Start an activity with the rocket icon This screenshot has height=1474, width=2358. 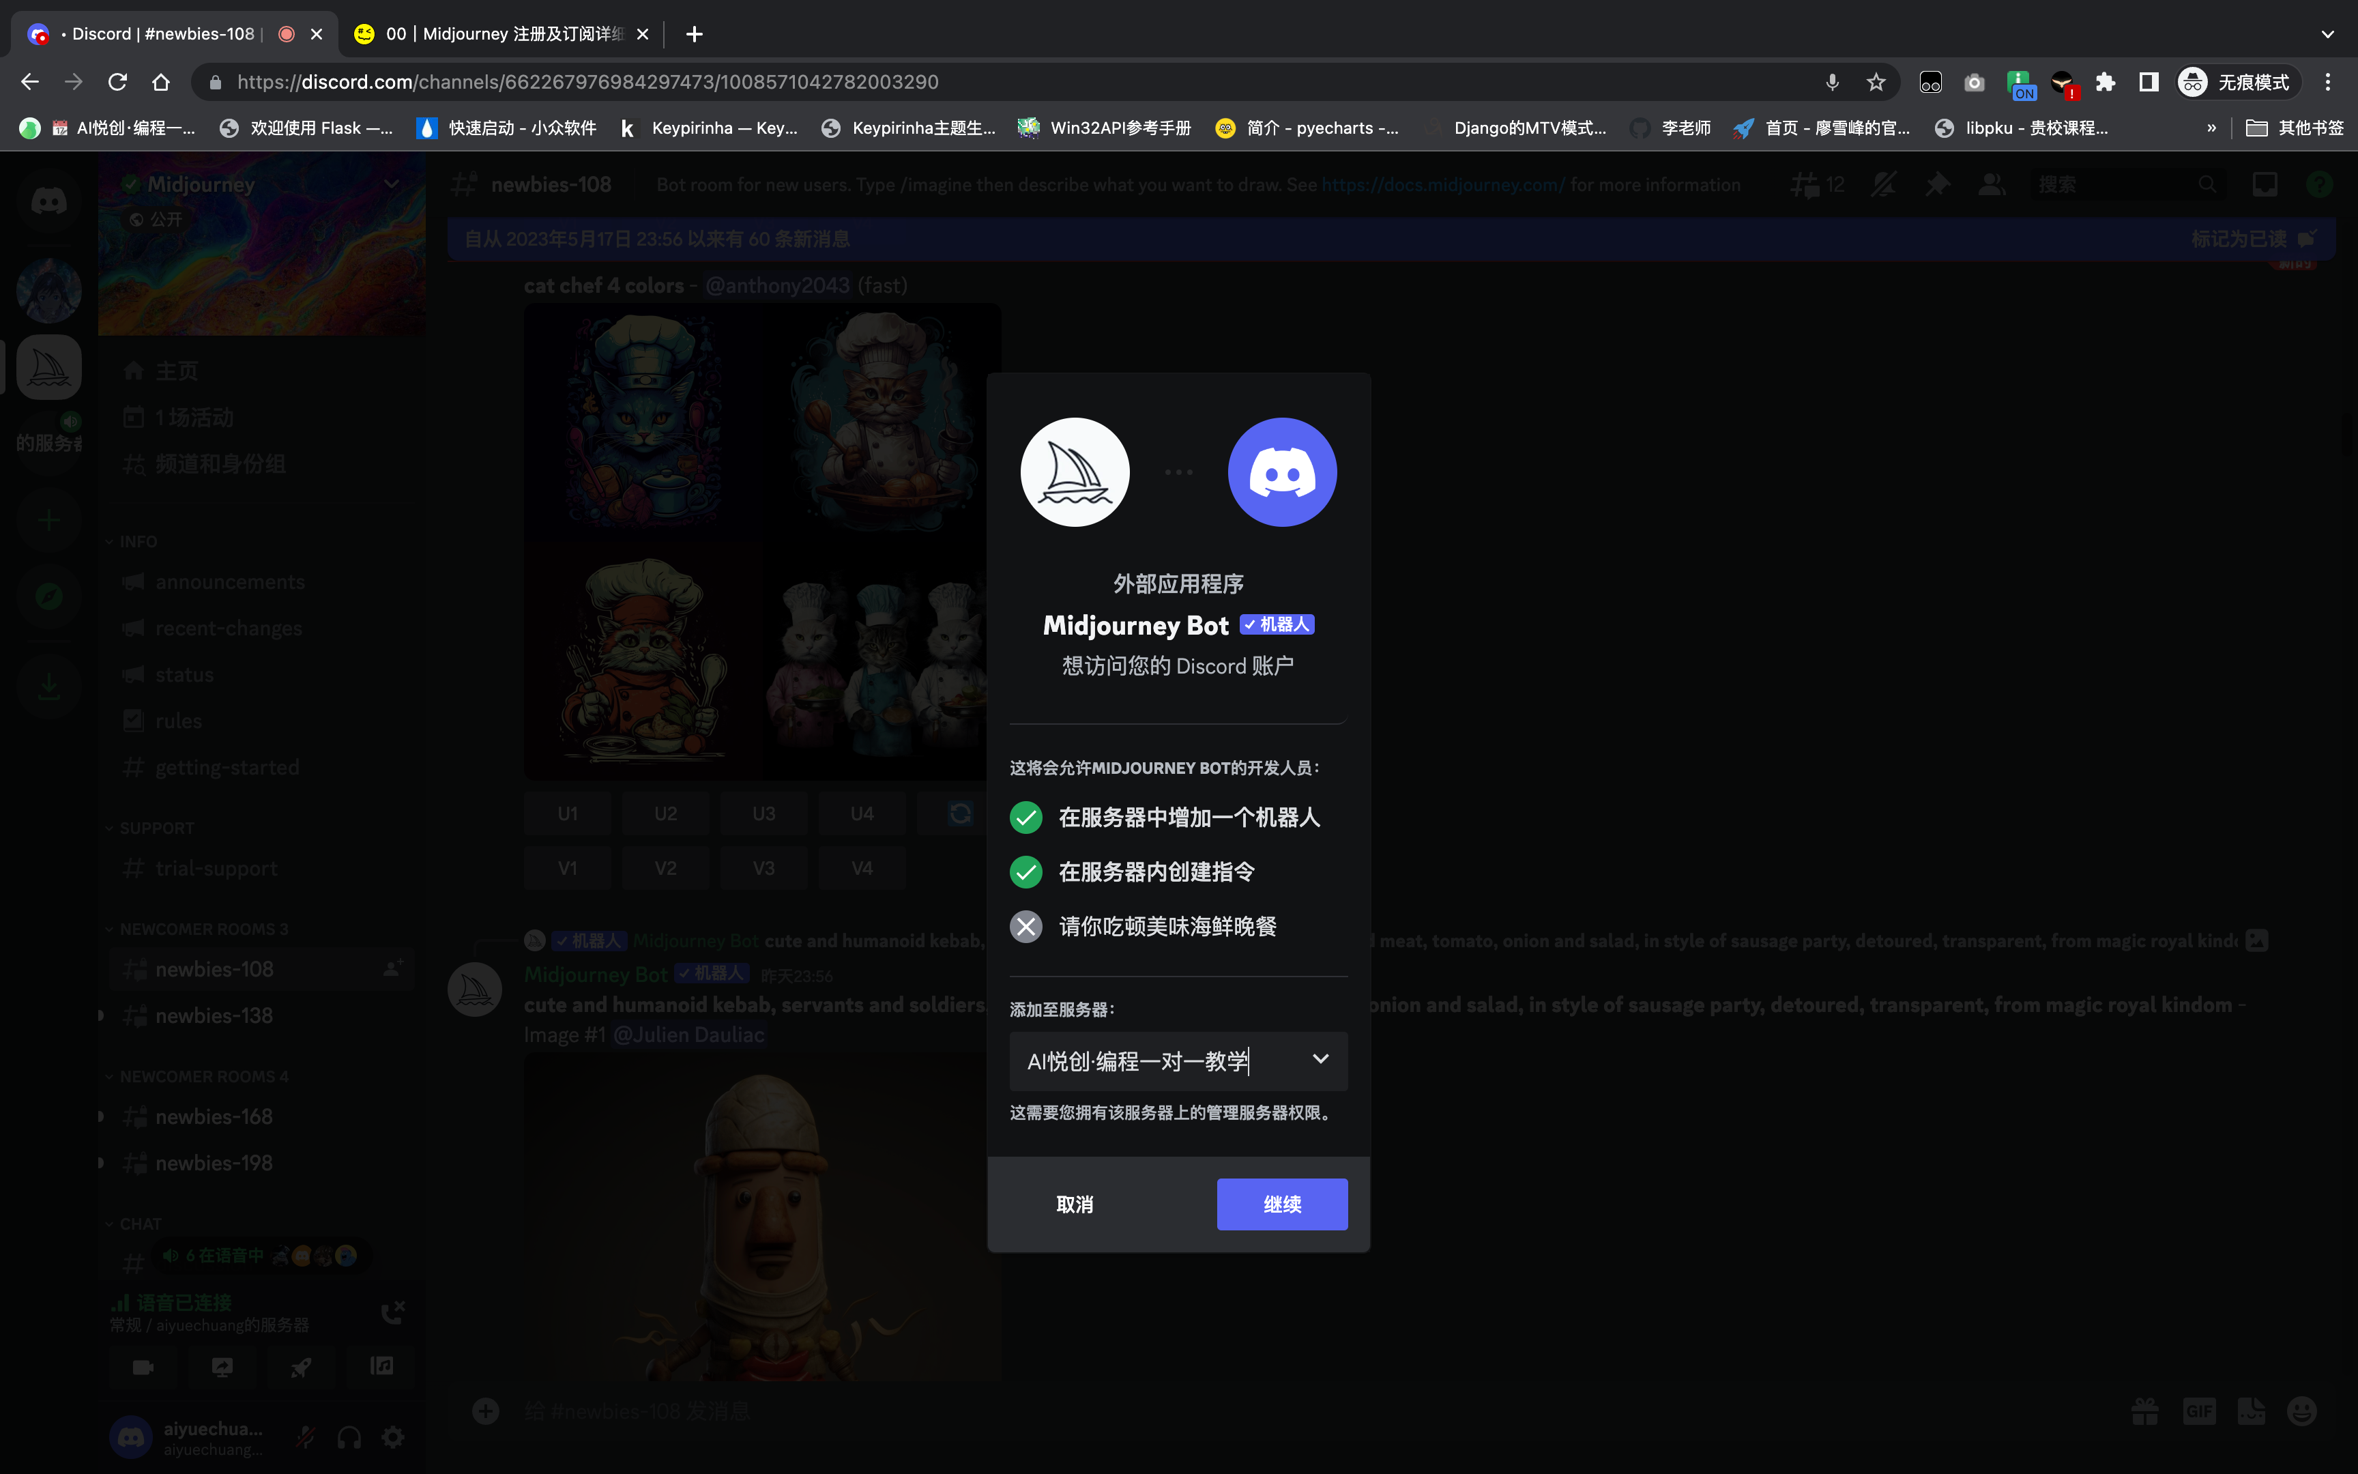coord(301,1367)
